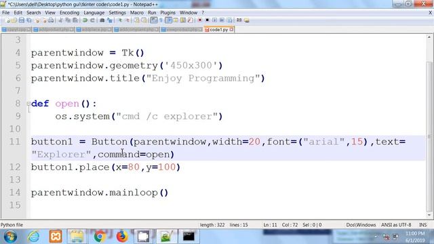The width and height of the screenshot is (434, 244).
Task: Toggle INS insert mode in status bar
Action: click(x=422, y=225)
